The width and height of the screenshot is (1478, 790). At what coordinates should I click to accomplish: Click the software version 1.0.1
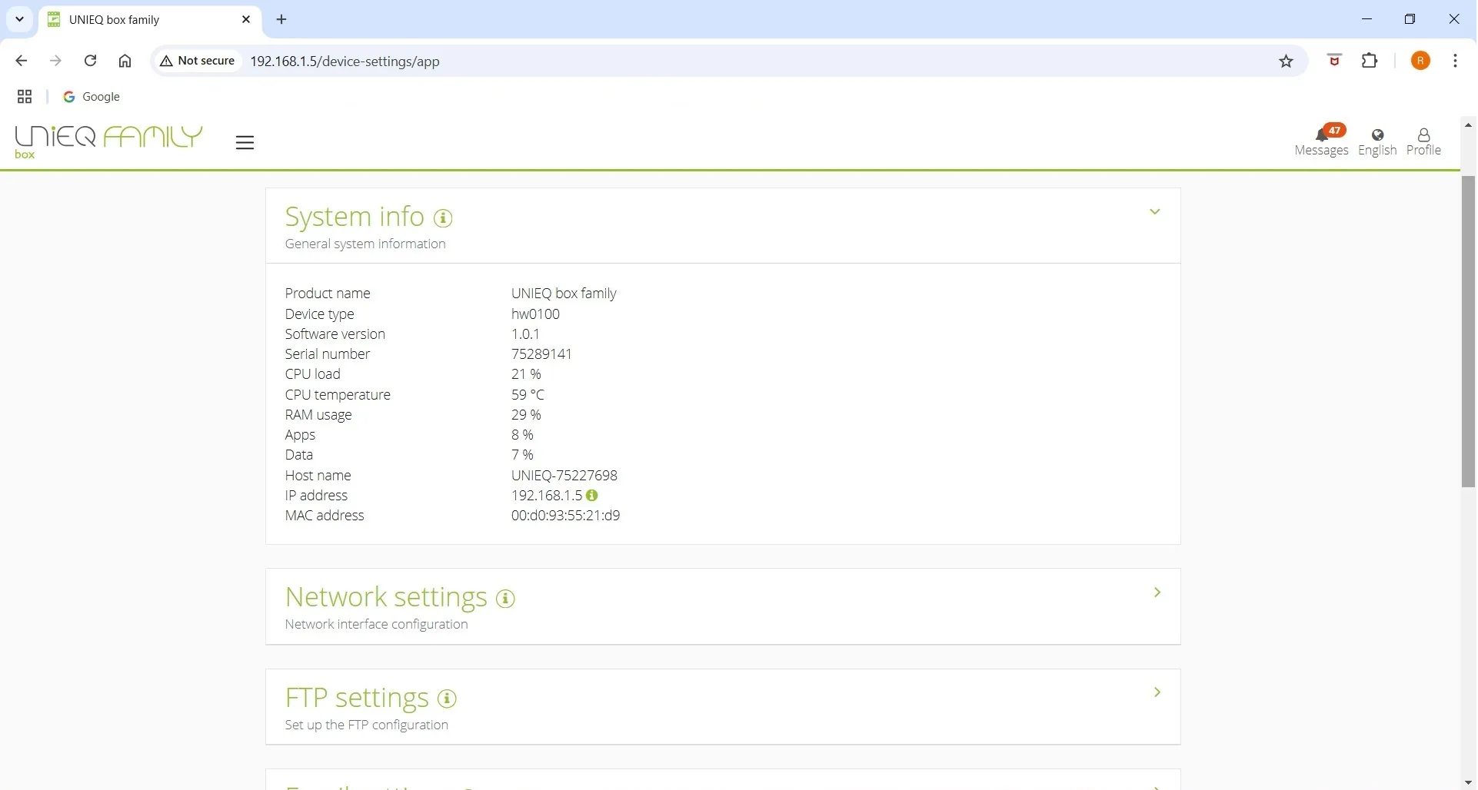[x=526, y=335]
